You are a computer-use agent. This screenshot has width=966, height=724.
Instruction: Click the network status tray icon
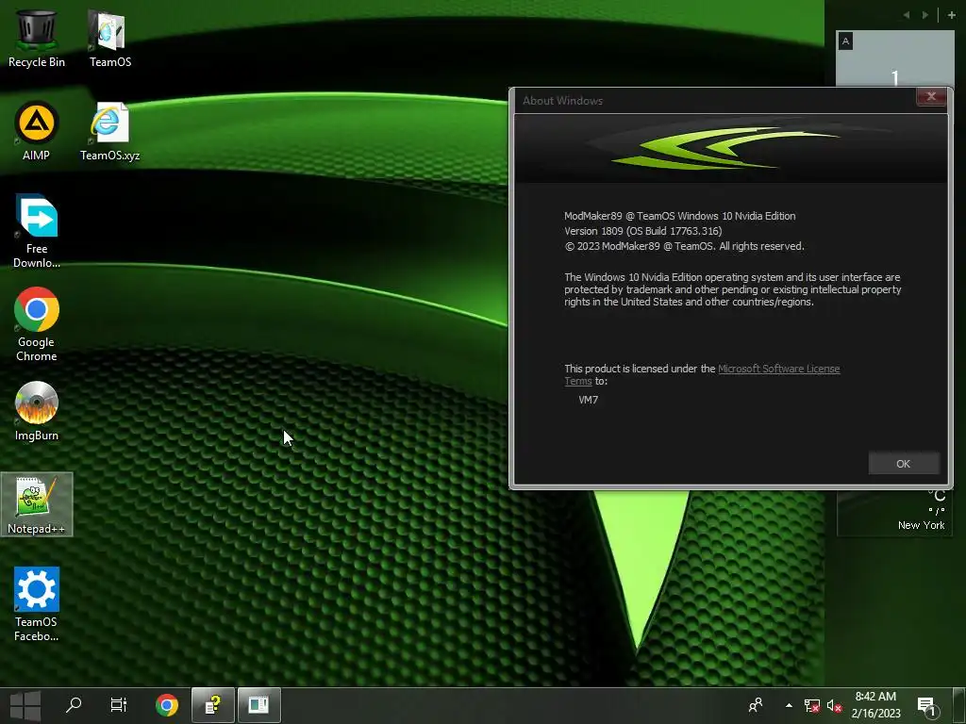812,706
